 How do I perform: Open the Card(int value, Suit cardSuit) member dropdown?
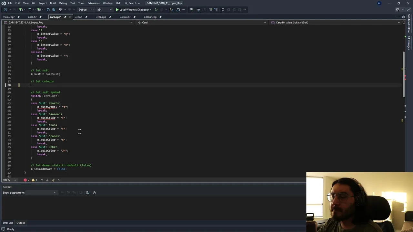coord(336,23)
